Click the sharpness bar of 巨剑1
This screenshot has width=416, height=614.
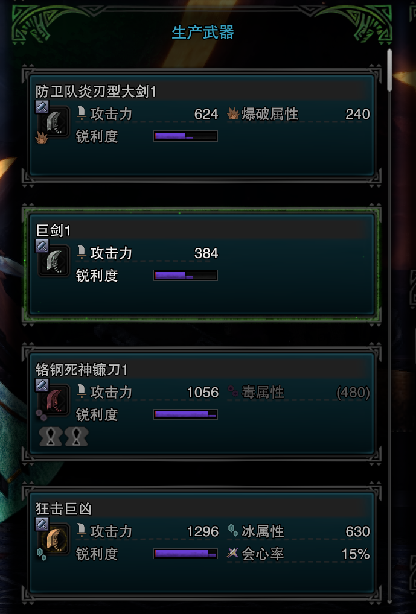(x=185, y=275)
